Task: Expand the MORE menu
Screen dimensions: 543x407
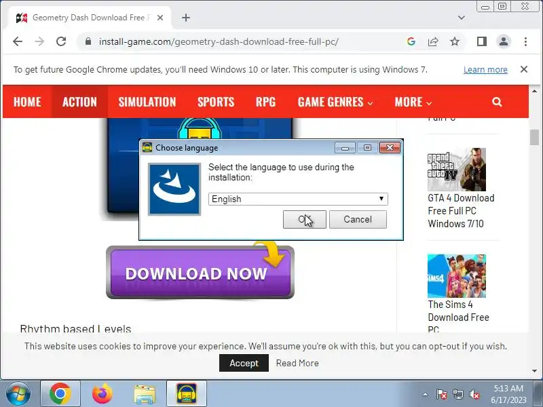Action: [413, 102]
